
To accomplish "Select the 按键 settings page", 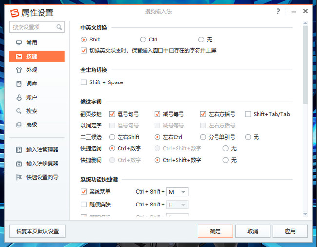I will (x=37, y=56).
